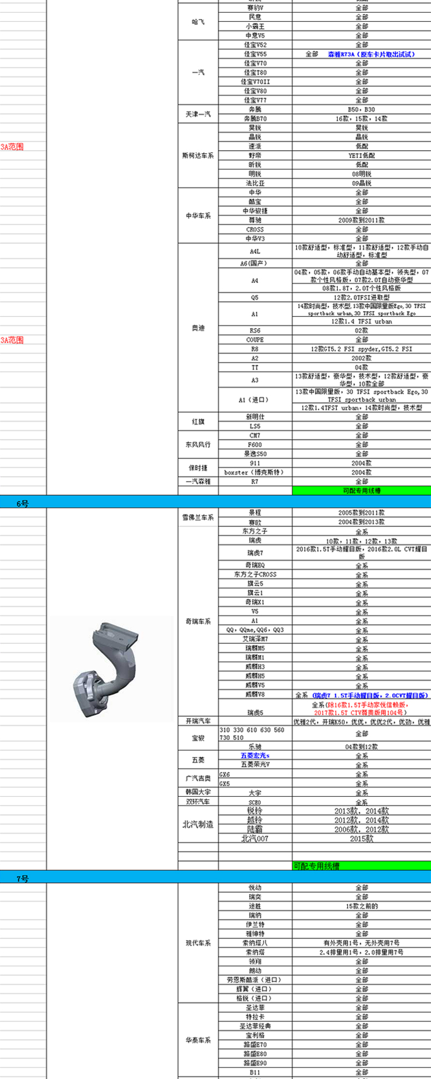The height and width of the screenshot is (1079, 431).
Task: Click the 15款之前的 value cell
Action: coord(362,906)
